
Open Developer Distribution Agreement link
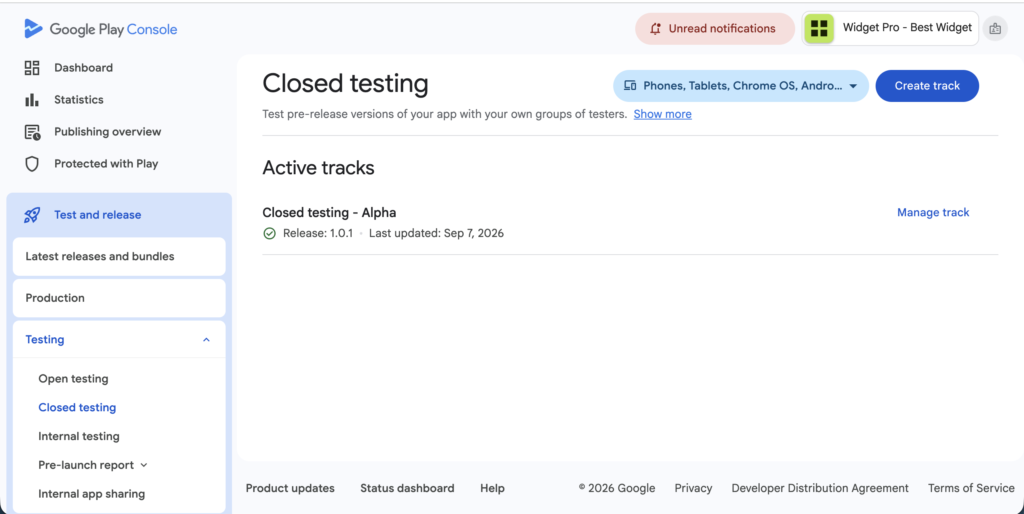point(820,488)
